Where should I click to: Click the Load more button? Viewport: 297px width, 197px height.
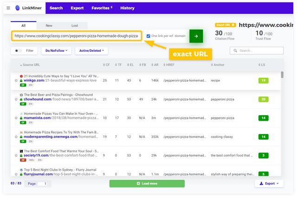point(147,184)
